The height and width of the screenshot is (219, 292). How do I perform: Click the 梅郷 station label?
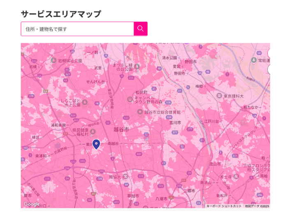click(199, 86)
